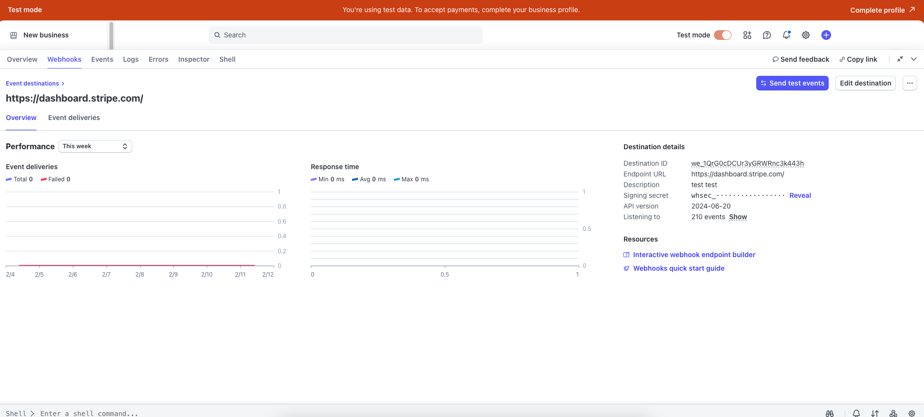Click Send test events button
The height and width of the screenshot is (417, 924).
click(x=792, y=83)
